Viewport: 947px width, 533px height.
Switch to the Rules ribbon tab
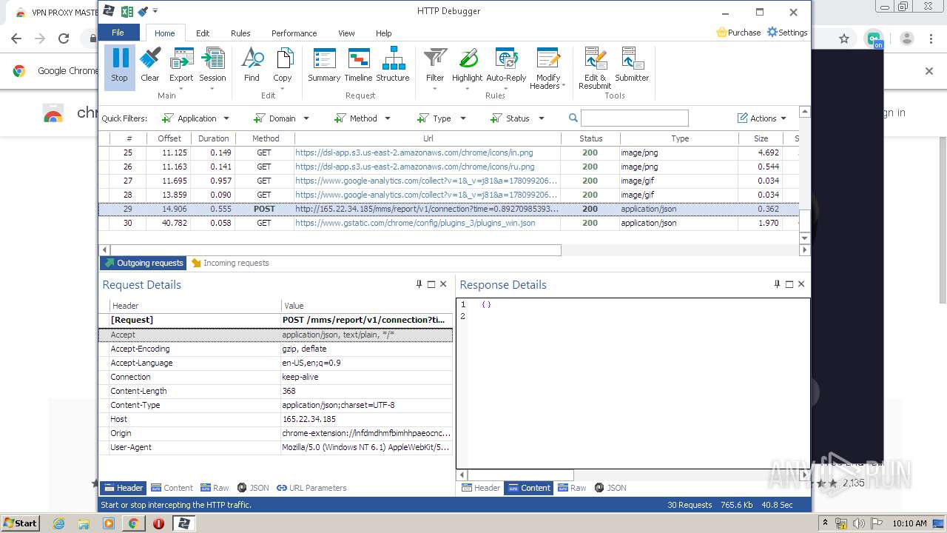[240, 33]
